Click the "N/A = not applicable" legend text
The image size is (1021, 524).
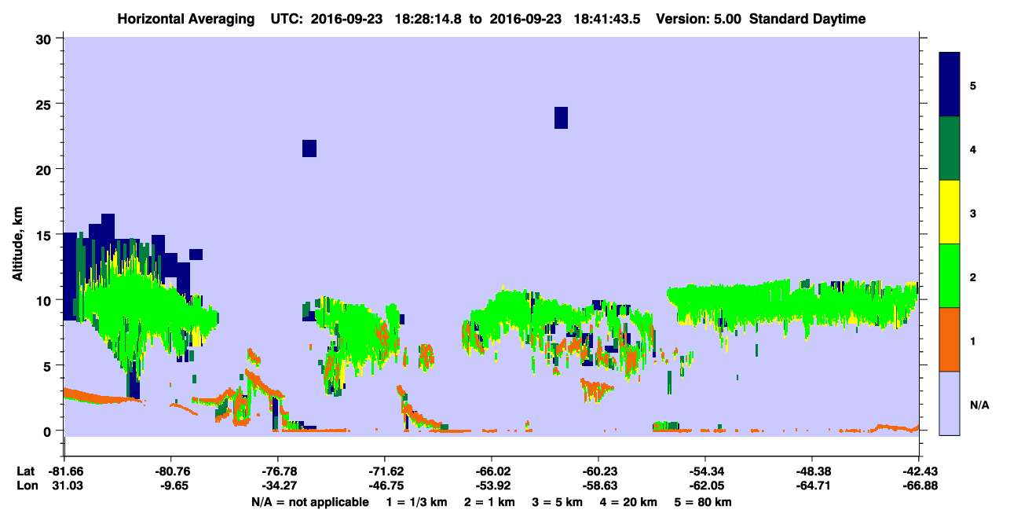click(x=310, y=502)
